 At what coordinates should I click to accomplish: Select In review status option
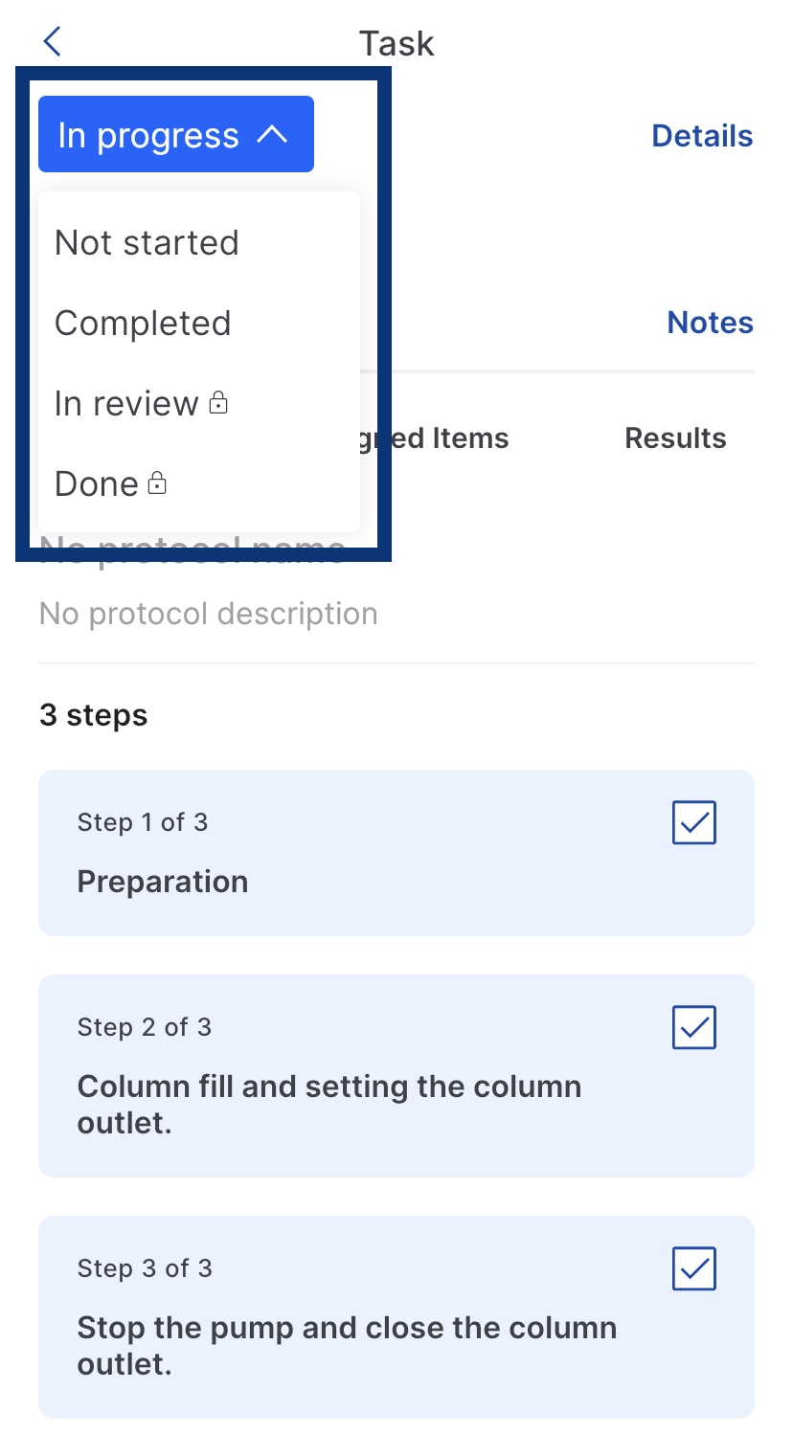pos(125,404)
